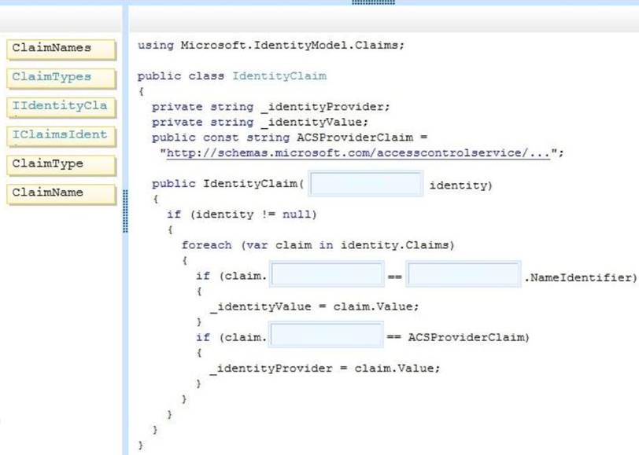Choose the ClaimName answer tile

tap(61, 194)
